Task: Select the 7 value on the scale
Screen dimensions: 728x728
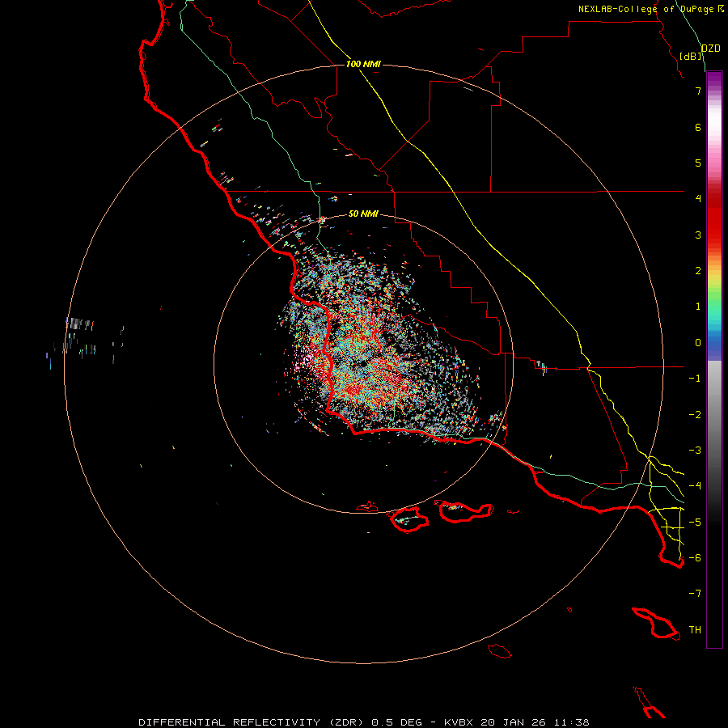Action: pos(698,91)
